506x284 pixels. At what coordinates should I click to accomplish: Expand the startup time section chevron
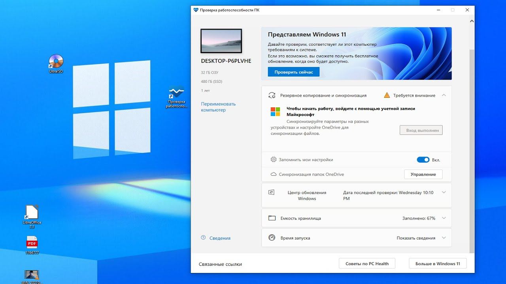pyautogui.click(x=444, y=238)
